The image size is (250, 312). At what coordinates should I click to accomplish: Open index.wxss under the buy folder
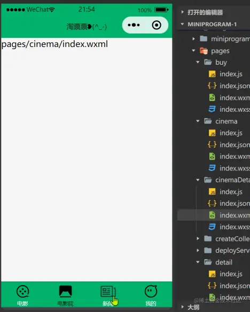(x=235, y=109)
